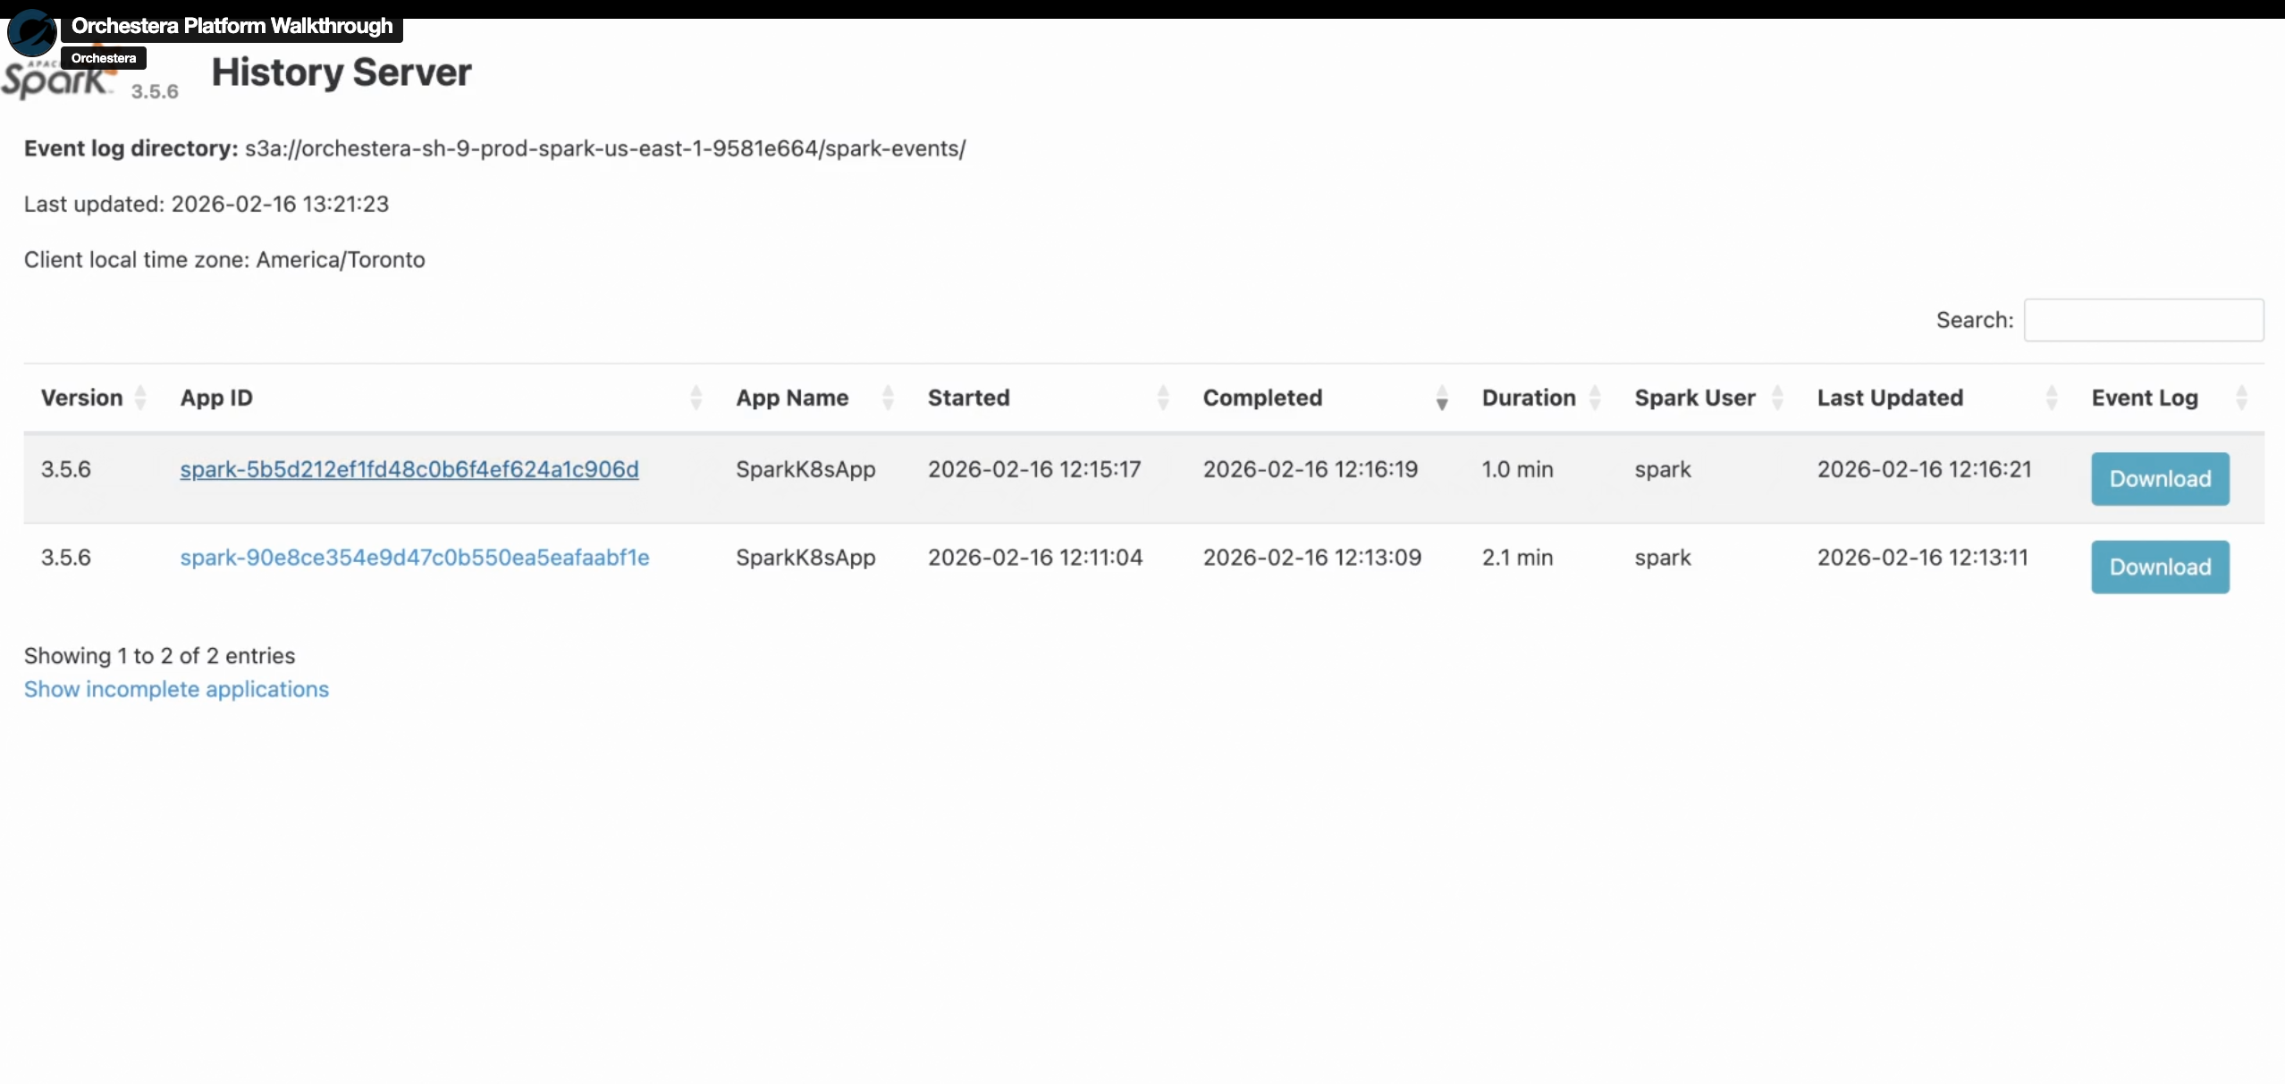2285x1084 pixels.
Task: Click the Orchestera platform logo
Action: click(32, 32)
